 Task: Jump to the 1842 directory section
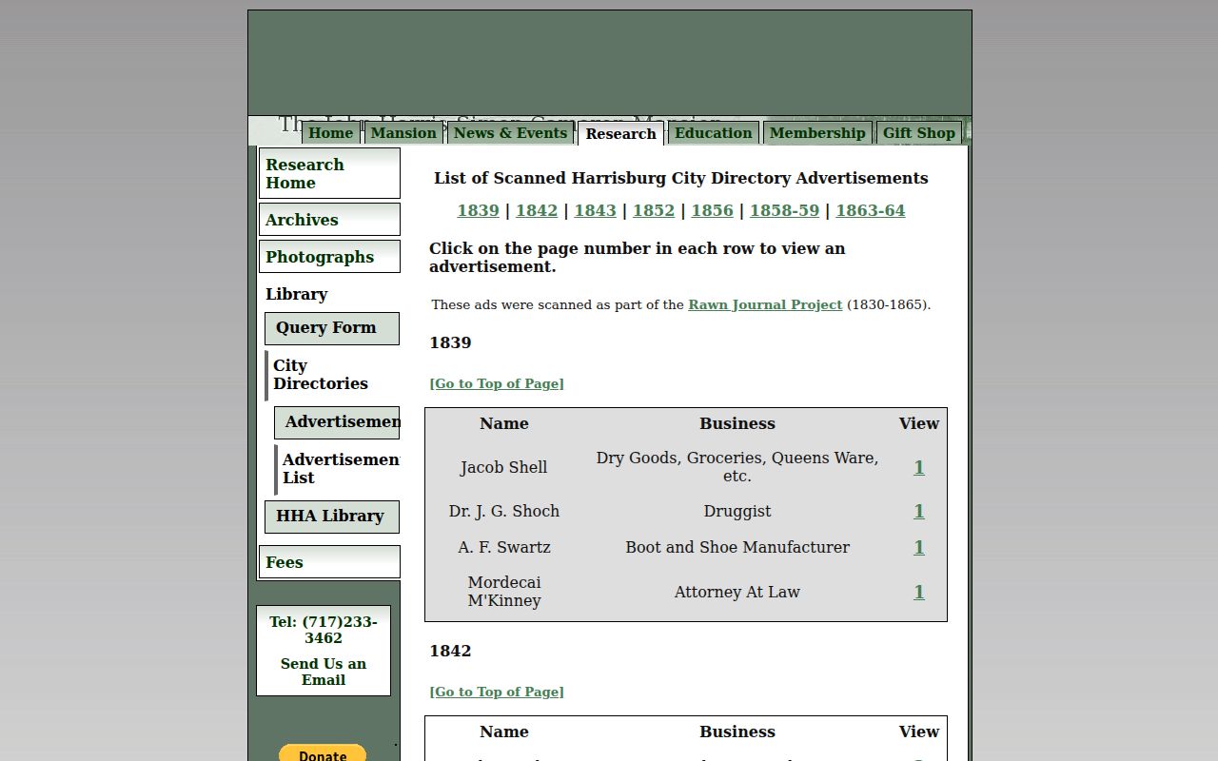537,211
